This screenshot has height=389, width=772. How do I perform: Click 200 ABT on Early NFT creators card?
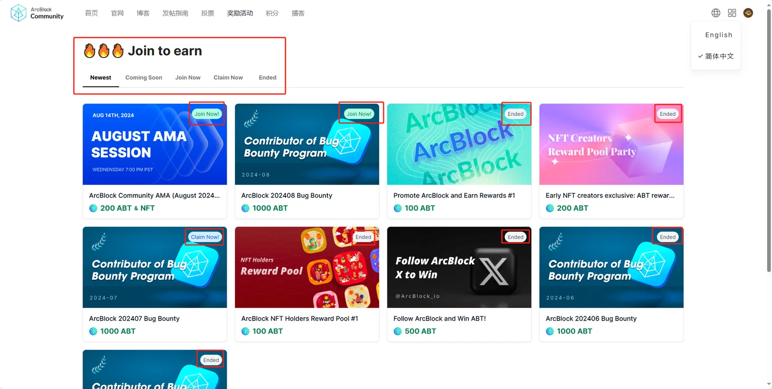coord(573,208)
